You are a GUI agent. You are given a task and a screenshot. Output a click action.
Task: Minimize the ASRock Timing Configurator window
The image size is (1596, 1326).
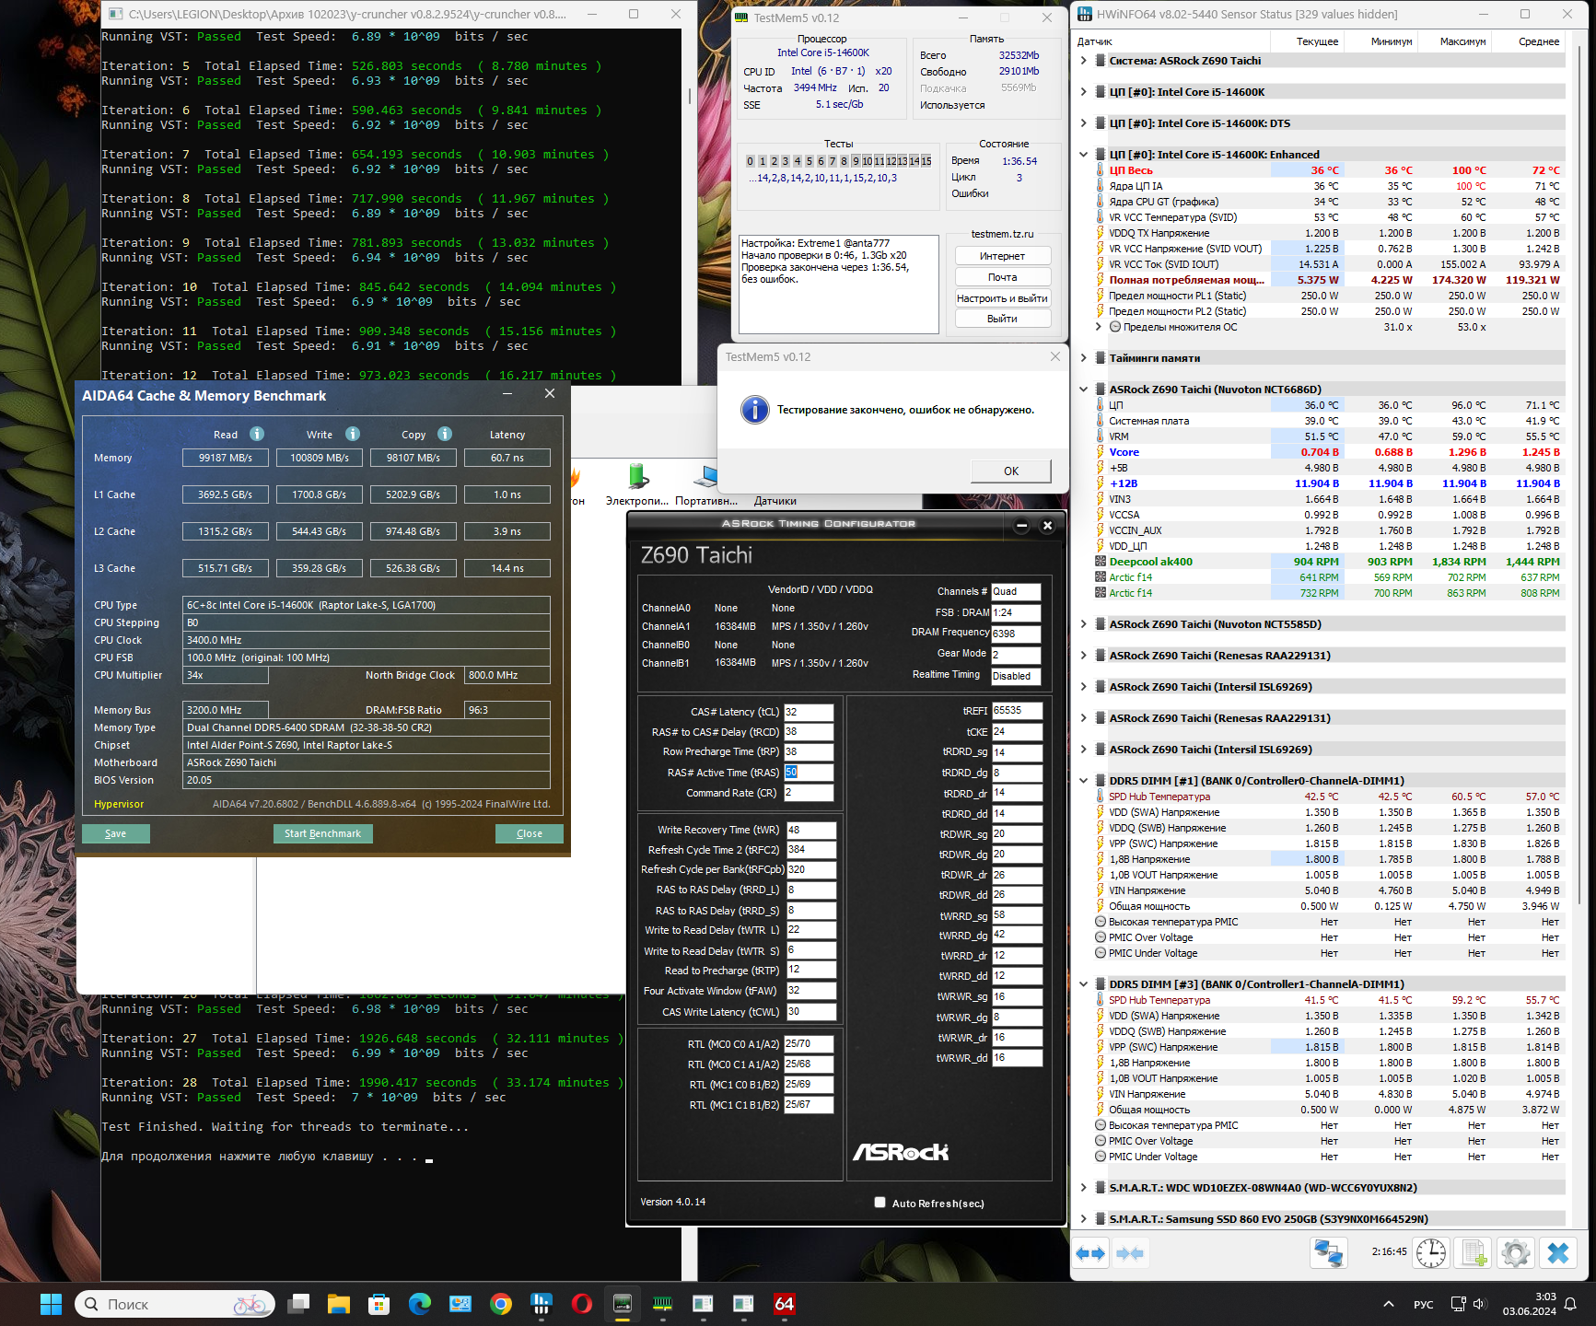pyautogui.click(x=1021, y=526)
